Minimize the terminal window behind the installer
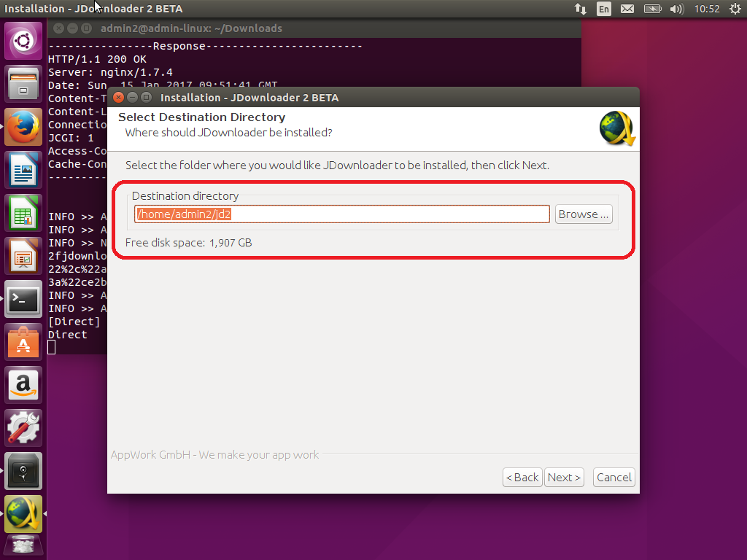This screenshot has width=747, height=560. coord(72,28)
